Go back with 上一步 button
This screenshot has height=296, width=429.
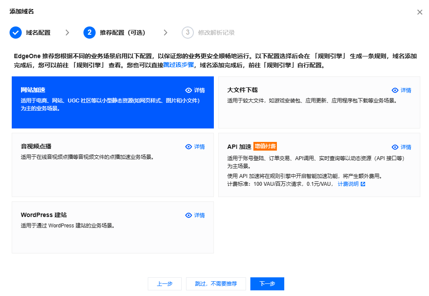(x=165, y=284)
